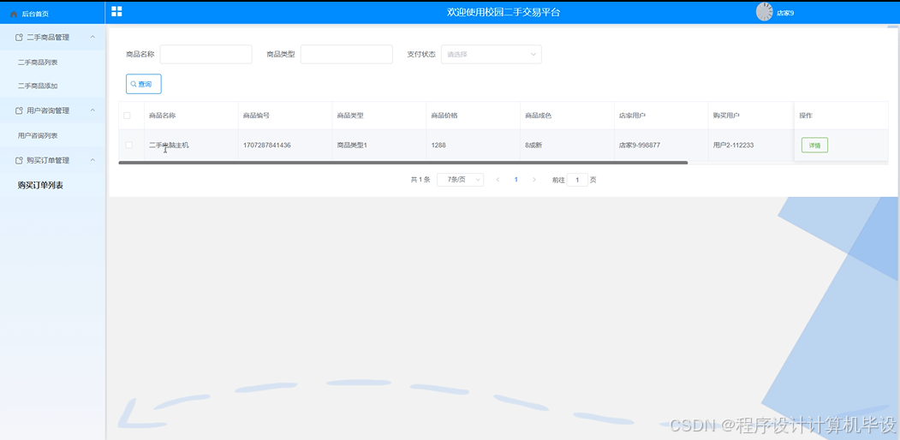Click the cell 二手电脑主机

[169, 146]
